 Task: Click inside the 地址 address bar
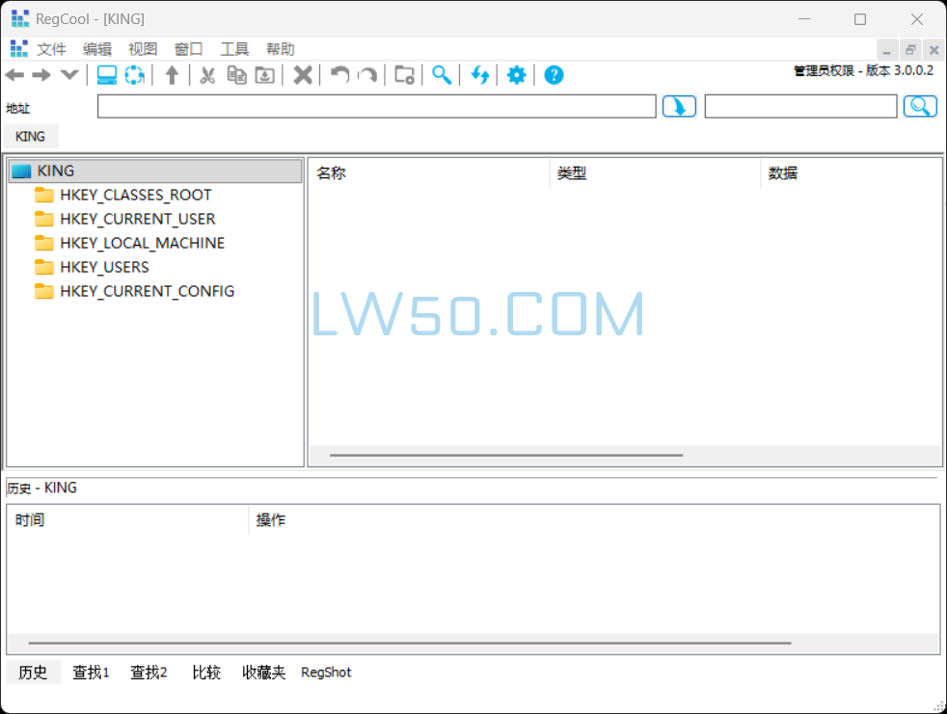376,106
